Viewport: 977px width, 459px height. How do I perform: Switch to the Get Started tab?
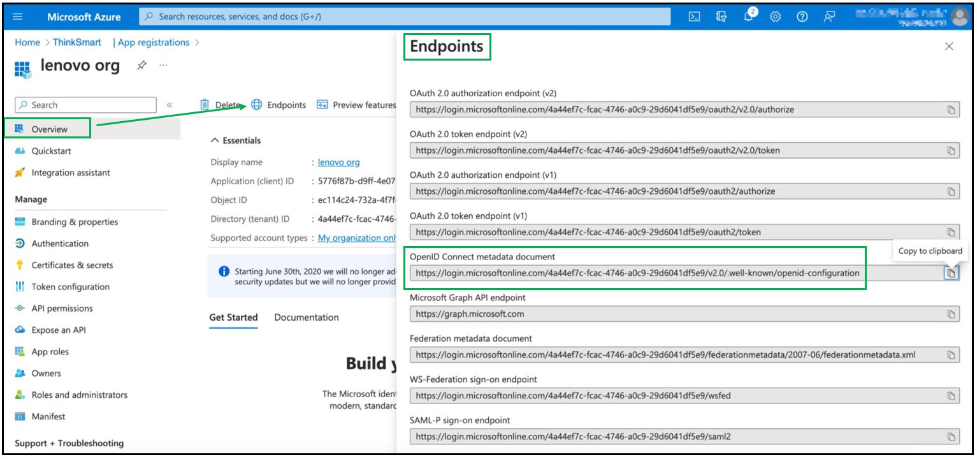233,317
